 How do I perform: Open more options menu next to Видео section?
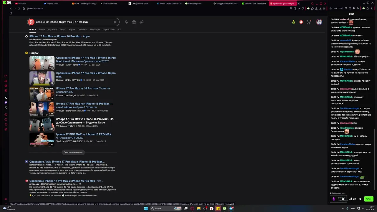click(117, 53)
